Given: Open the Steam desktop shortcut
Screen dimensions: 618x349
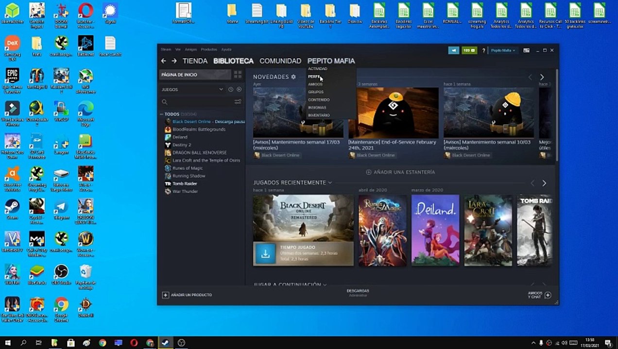Looking at the screenshot, I should (x=12, y=209).
